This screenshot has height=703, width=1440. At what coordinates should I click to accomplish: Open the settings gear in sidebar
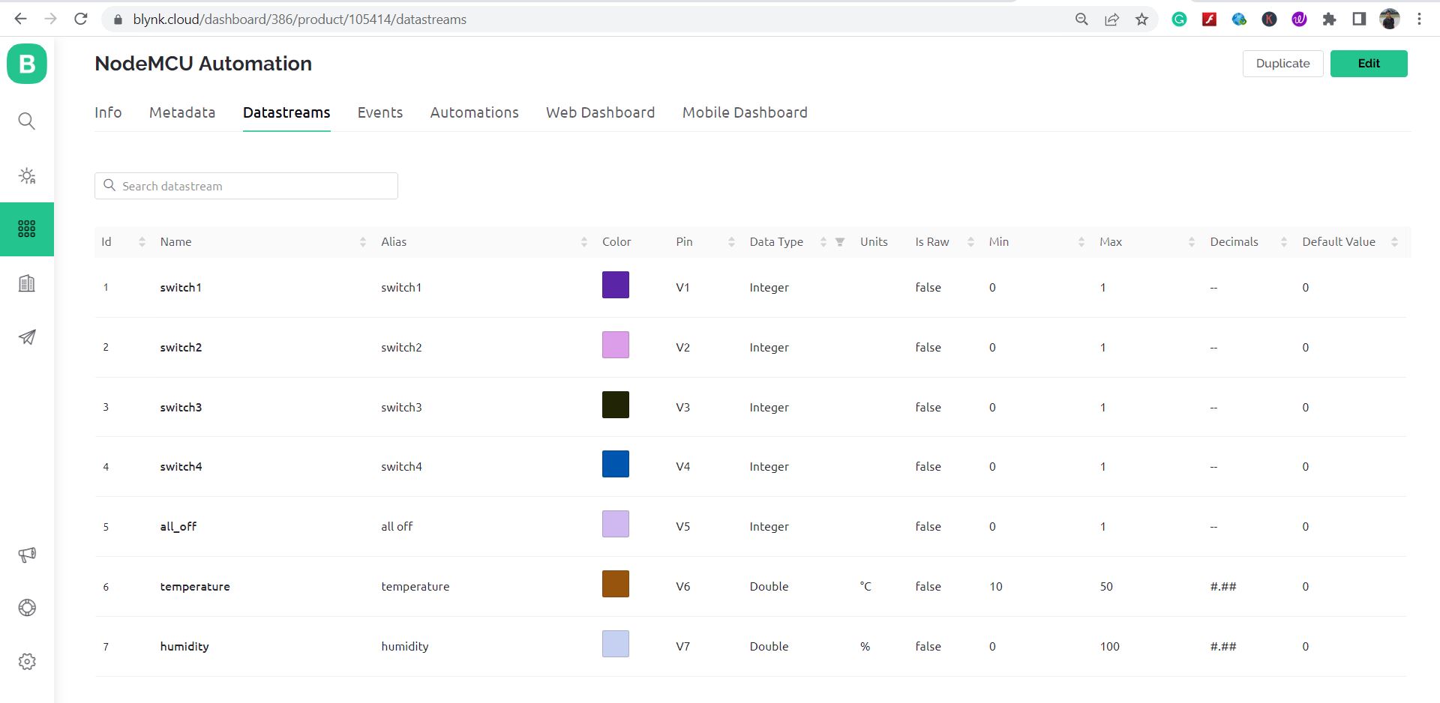(27, 662)
